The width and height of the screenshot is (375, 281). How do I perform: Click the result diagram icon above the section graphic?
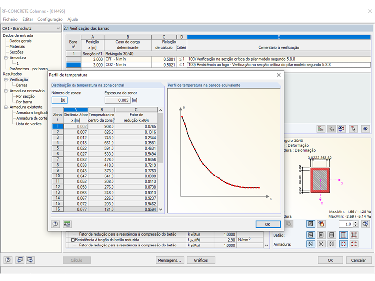pyautogui.click(x=321, y=129)
